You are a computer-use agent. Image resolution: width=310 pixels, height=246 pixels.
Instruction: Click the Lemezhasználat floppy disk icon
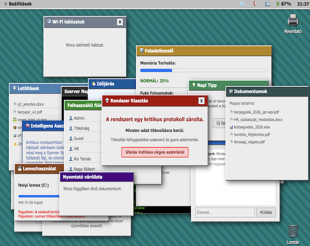20,168
